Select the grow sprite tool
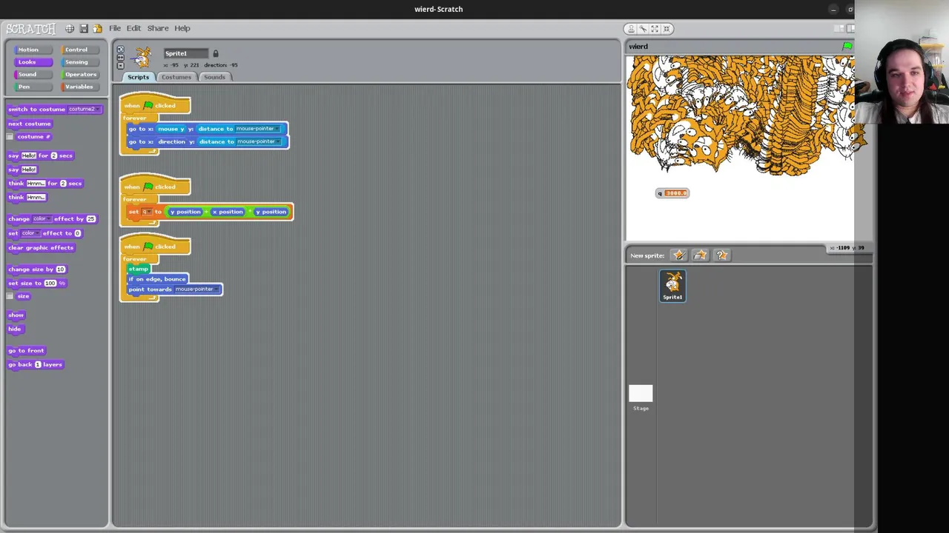949x533 pixels. point(655,29)
